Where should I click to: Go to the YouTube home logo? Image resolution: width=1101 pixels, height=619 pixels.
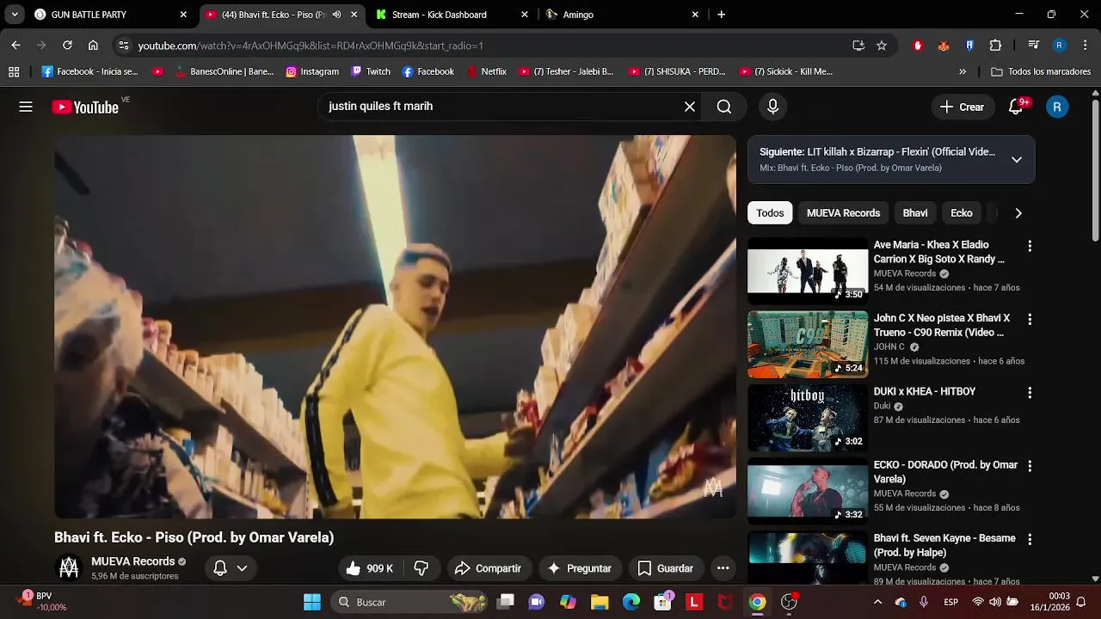click(x=85, y=107)
